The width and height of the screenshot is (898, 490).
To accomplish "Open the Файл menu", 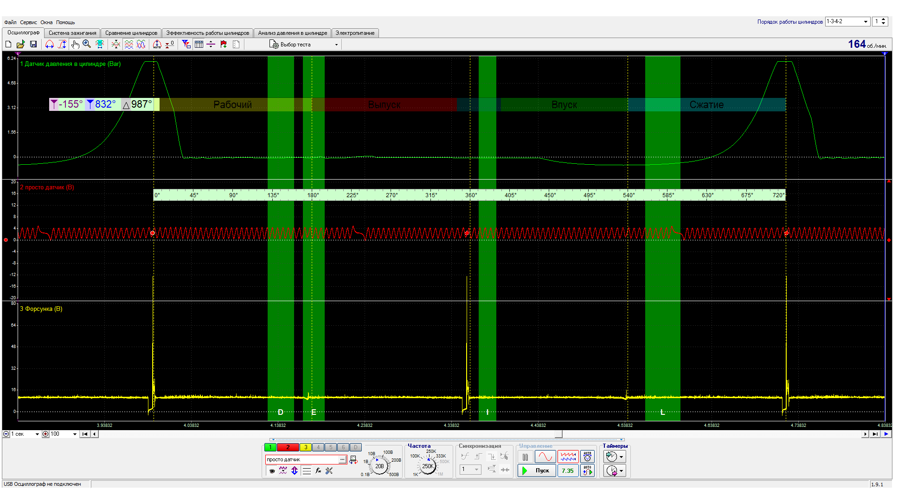I will [10, 22].
